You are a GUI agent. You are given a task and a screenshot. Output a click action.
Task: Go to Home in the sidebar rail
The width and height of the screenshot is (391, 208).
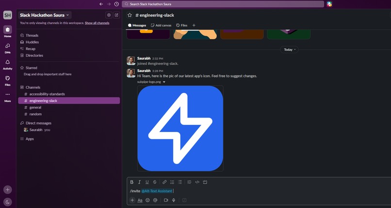[x=7, y=31]
